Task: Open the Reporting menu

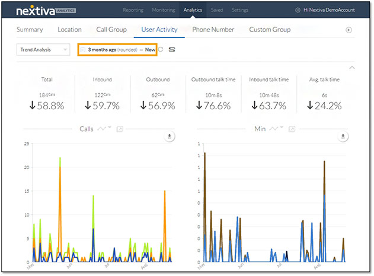Action: tap(133, 10)
